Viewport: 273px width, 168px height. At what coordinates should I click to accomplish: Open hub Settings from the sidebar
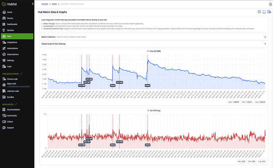tap(10, 60)
